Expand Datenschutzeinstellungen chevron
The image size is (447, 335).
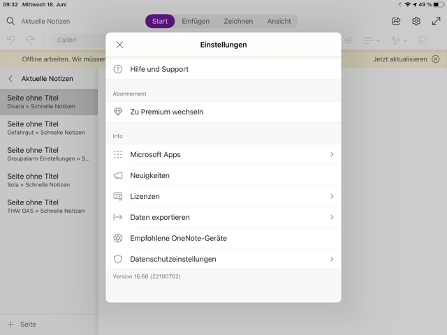332,259
